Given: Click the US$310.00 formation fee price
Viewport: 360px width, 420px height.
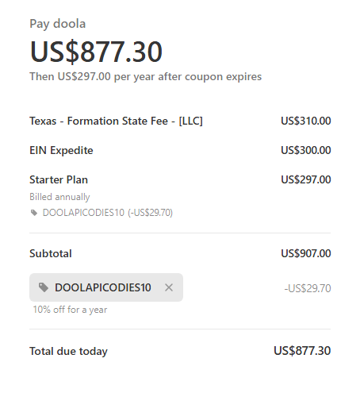Looking at the screenshot, I should coord(306,121).
